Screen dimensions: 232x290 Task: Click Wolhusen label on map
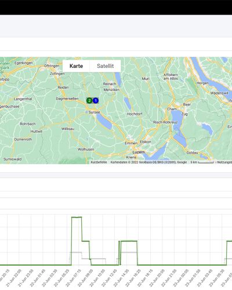(x=86, y=150)
